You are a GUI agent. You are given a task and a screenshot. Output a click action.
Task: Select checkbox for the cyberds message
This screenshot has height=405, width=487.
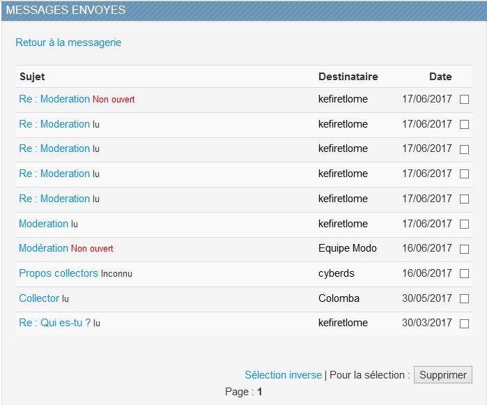pos(465,274)
